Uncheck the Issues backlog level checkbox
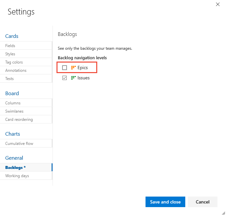The height and width of the screenshot is (216, 226). click(x=64, y=78)
